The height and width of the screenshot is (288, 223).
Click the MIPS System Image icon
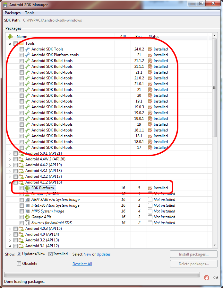pyautogui.click(x=27, y=211)
